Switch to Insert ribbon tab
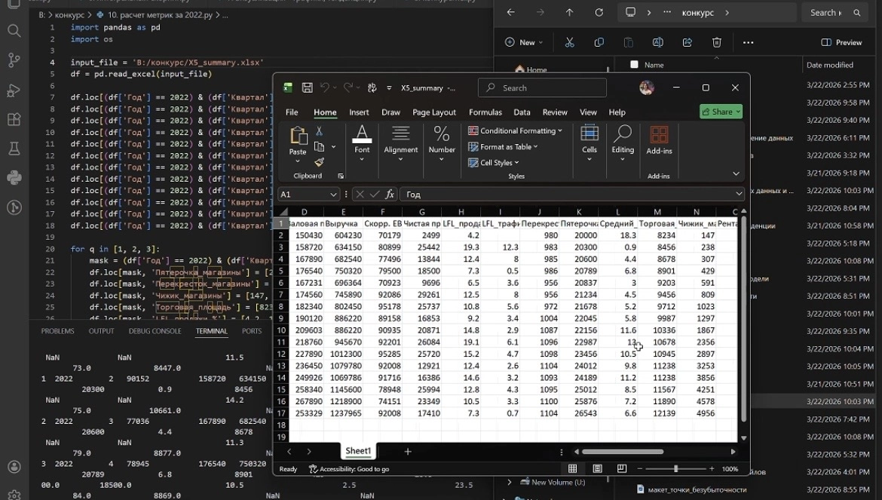 point(359,112)
